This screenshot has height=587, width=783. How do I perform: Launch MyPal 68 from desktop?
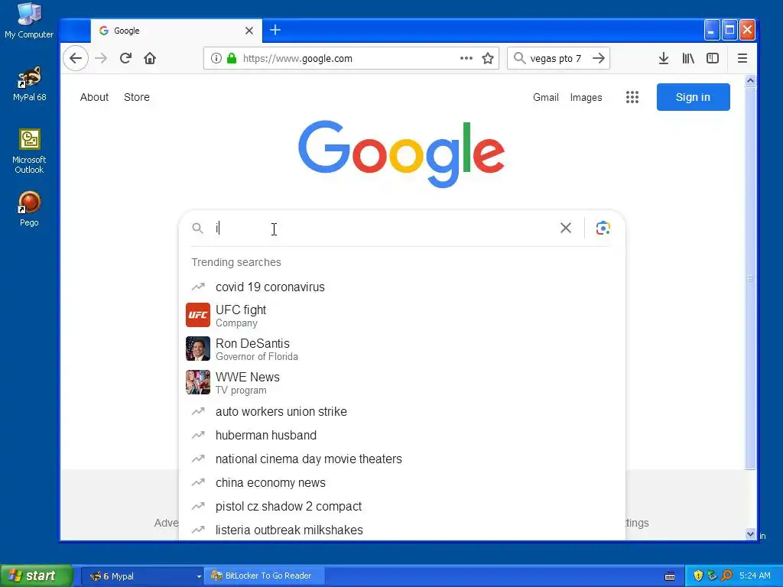[29, 84]
